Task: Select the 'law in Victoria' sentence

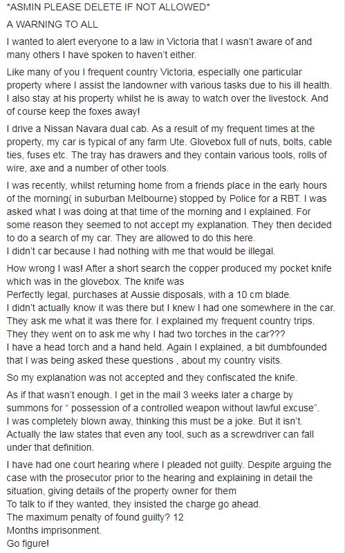Action: coord(159,48)
